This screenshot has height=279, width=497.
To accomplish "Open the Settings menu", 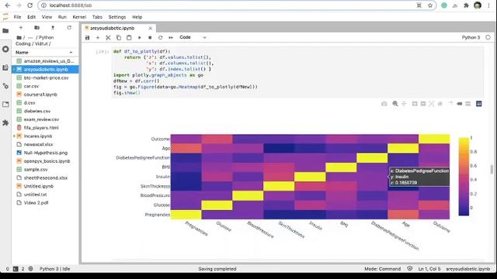I will (x=117, y=17).
